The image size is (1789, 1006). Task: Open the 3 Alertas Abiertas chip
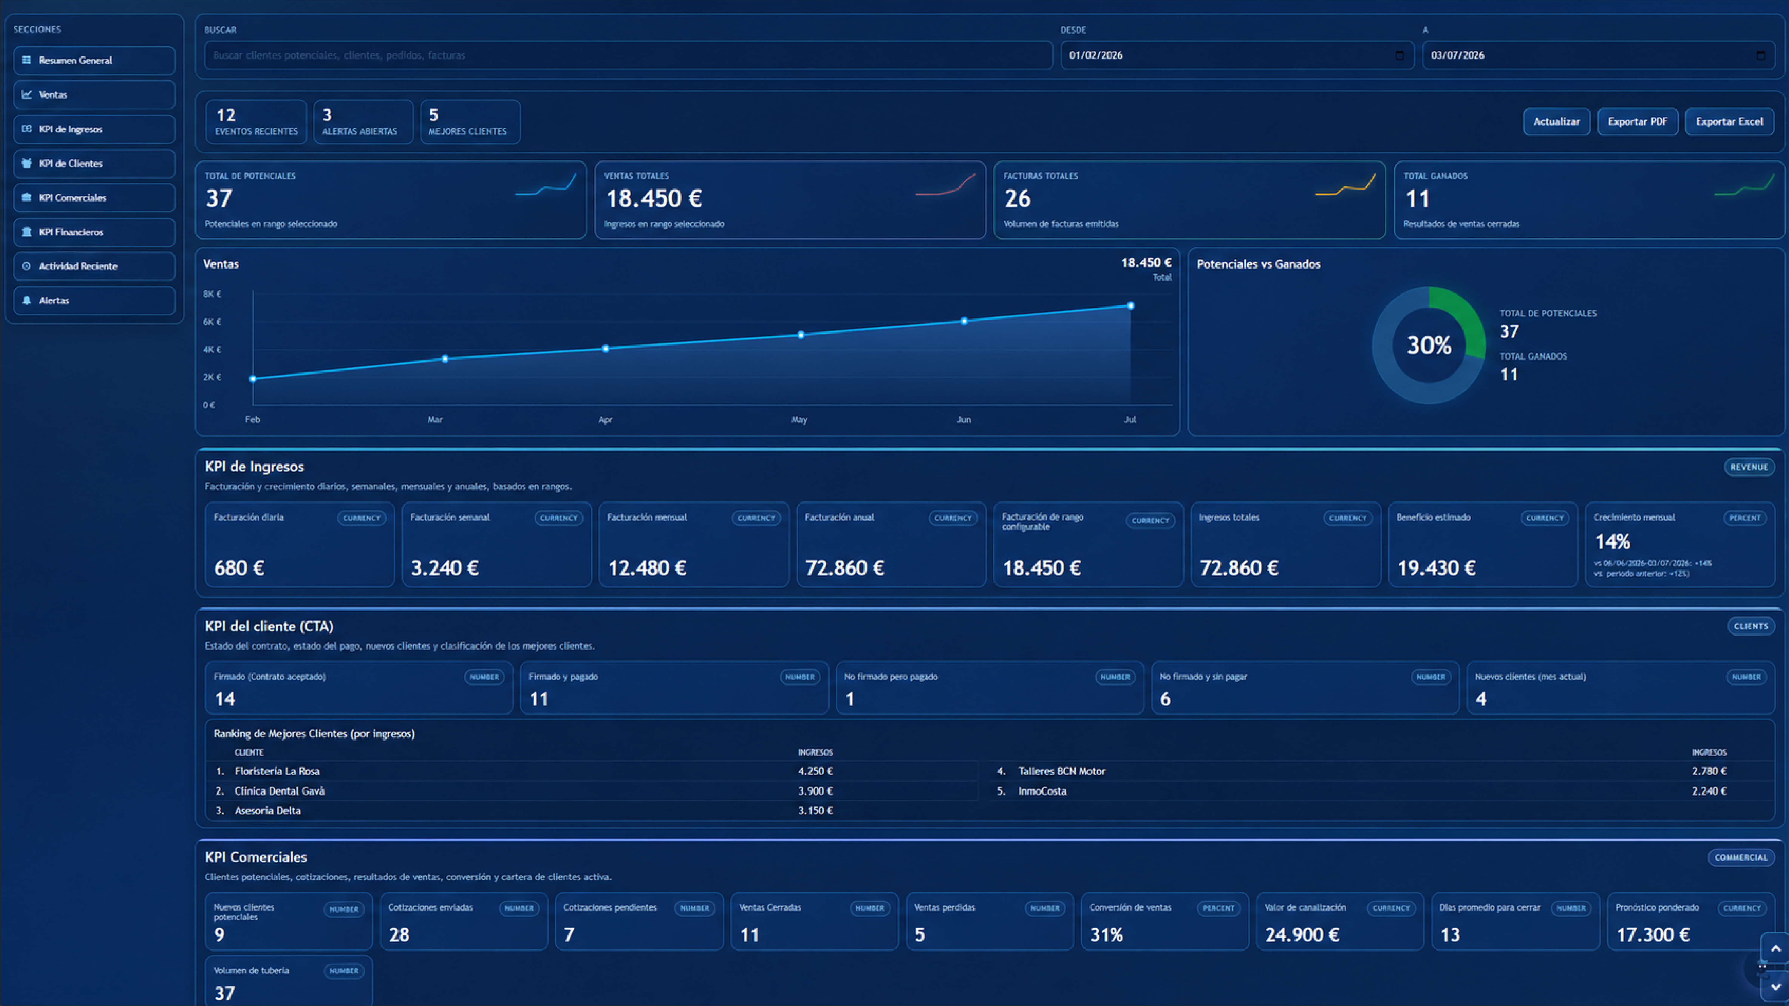coord(363,122)
